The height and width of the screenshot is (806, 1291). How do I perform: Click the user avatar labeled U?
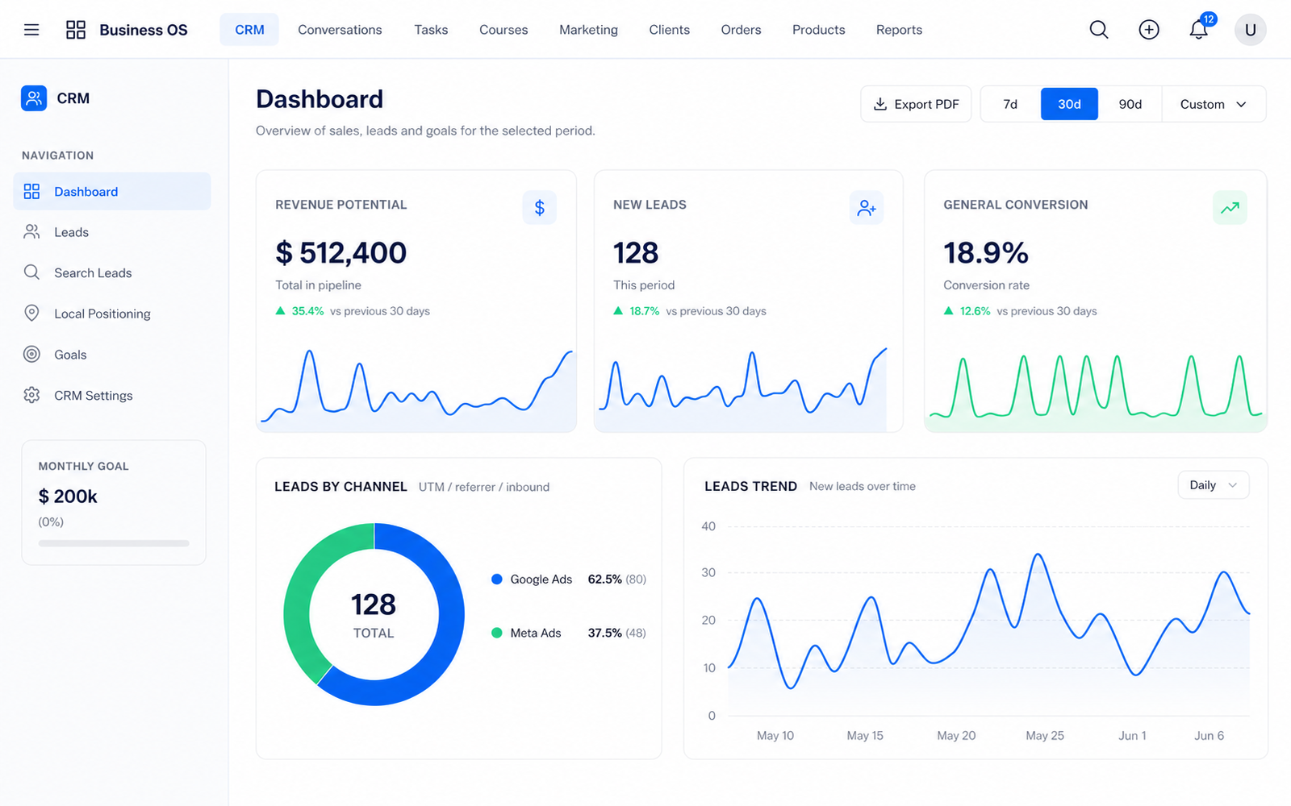click(1251, 30)
